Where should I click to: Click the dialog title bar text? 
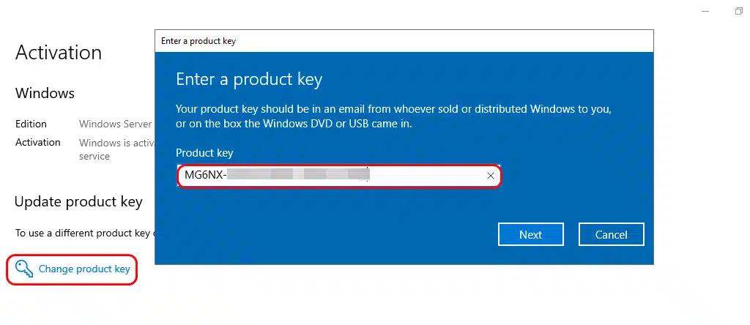point(198,41)
